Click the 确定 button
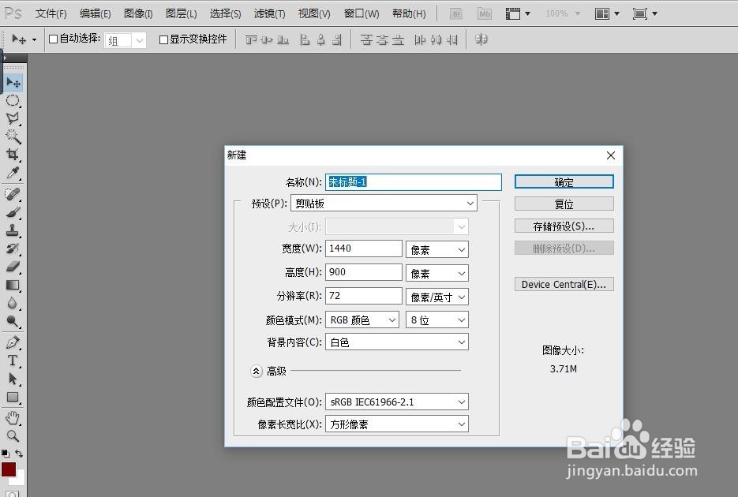Screen dimensions: 738x497 click(x=564, y=182)
